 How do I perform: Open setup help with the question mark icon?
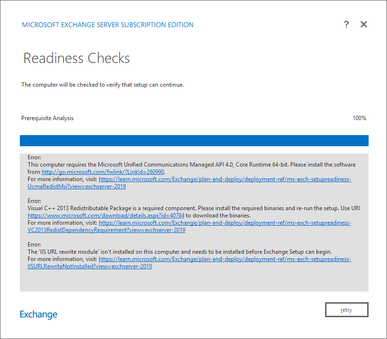pyautogui.click(x=346, y=24)
